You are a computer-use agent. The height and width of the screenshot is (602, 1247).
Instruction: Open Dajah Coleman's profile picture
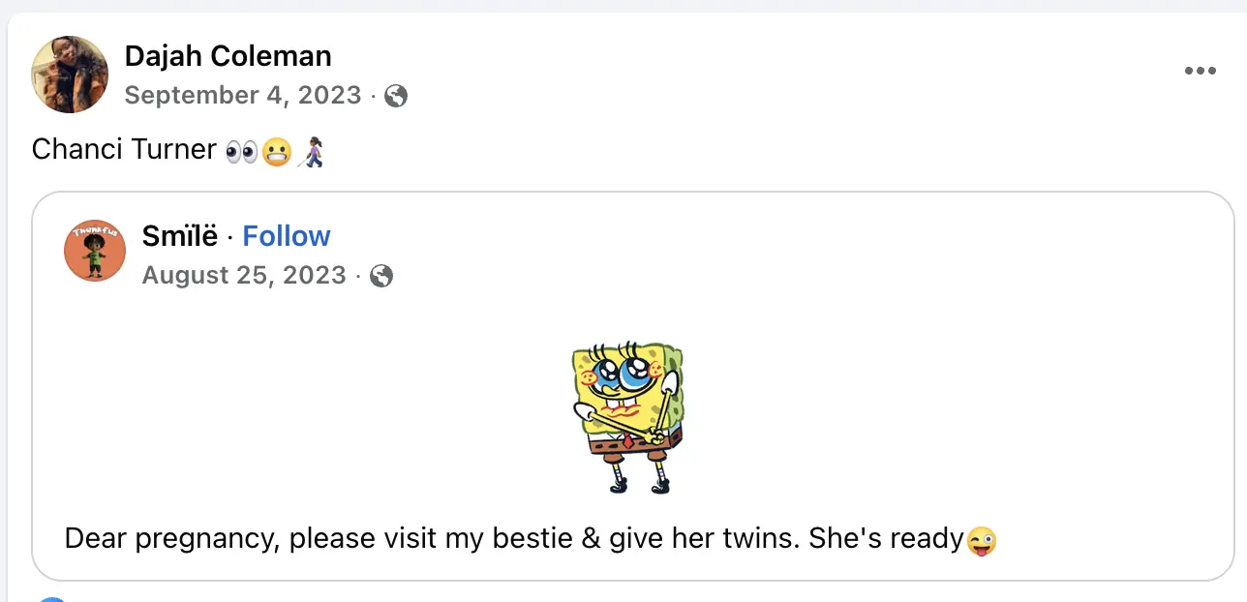(x=70, y=75)
